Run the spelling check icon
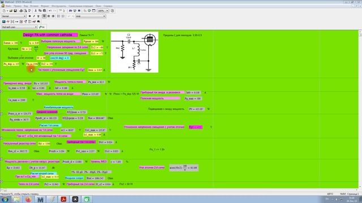 29,11
